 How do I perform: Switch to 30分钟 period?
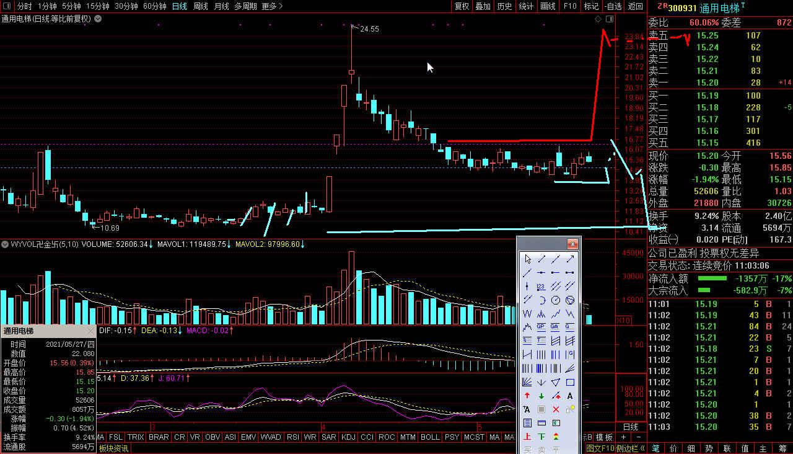pyautogui.click(x=126, y=6)
